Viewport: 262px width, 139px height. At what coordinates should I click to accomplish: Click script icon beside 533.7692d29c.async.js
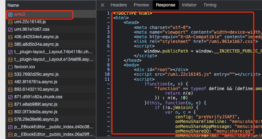click(x=10, y=75)
